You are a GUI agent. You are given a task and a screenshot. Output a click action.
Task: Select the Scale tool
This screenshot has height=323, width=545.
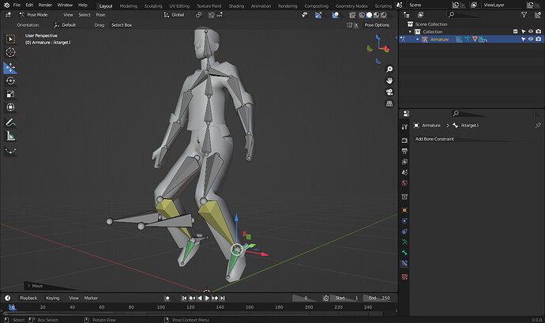click(10, 94)
